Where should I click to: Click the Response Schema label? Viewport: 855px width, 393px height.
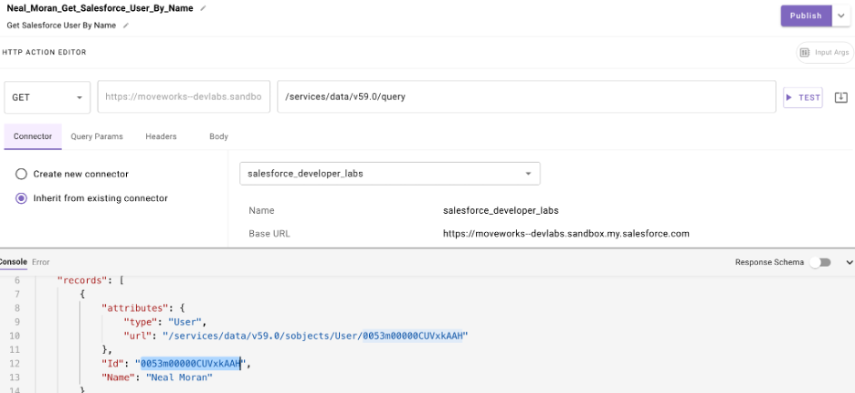click(x=769, y=262)
